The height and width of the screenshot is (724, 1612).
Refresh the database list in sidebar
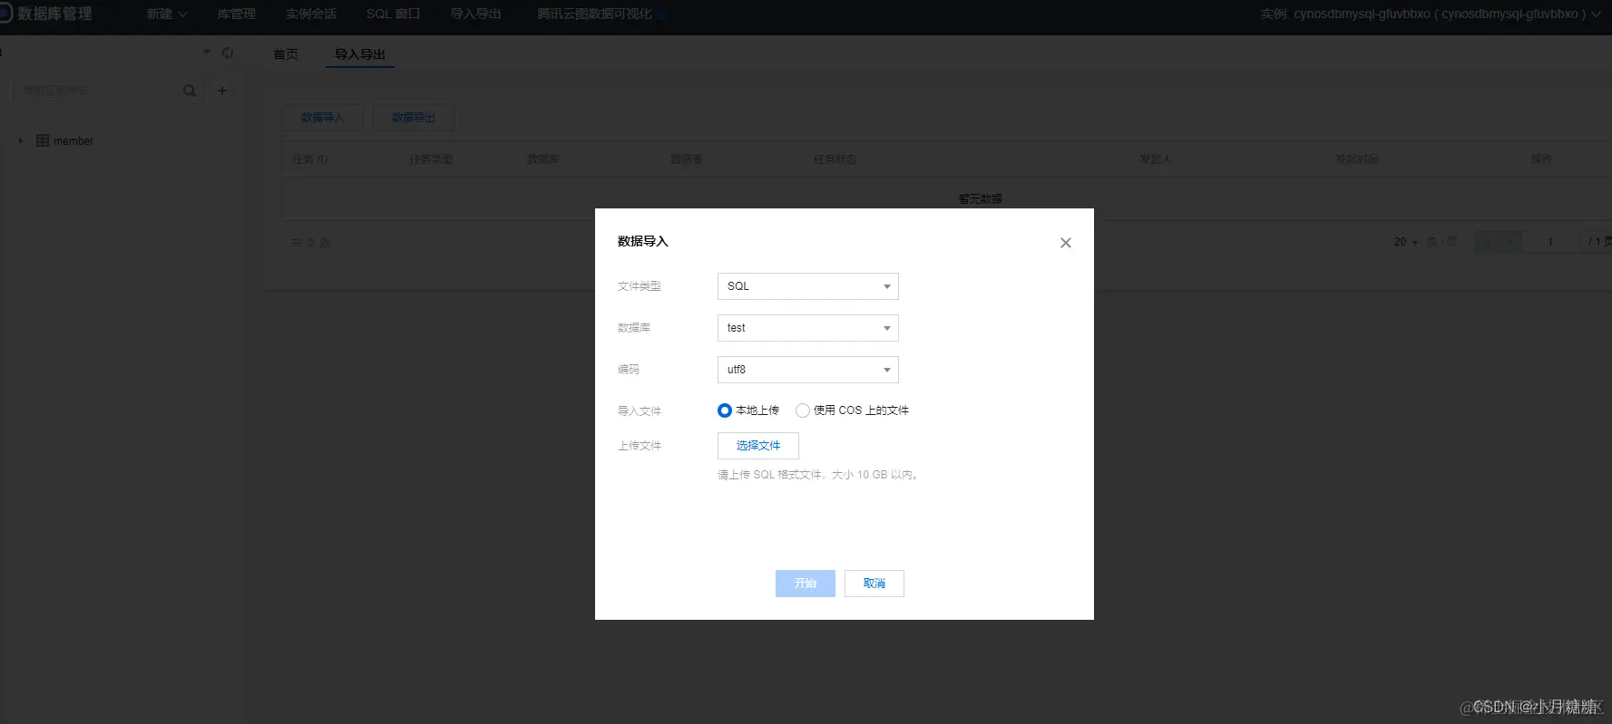pyautogui.click(x=228, y=53)
